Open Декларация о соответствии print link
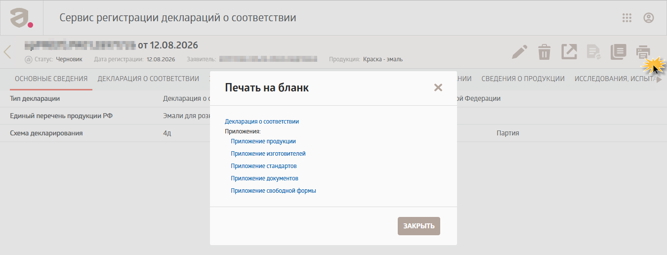This screenshot has width=667, height=255. 262,121
